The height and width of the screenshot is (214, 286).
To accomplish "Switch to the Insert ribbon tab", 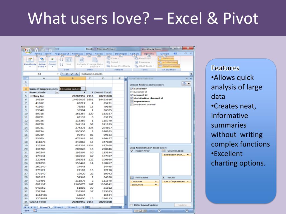I will coord(48,54).
